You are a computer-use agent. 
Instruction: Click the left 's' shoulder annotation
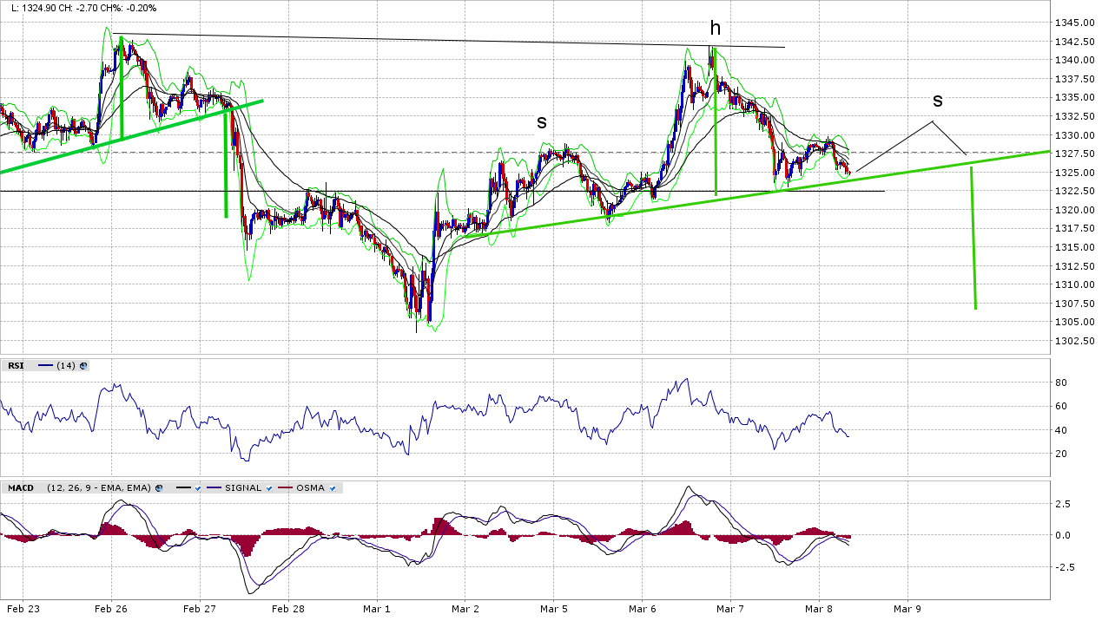point(541,122)
